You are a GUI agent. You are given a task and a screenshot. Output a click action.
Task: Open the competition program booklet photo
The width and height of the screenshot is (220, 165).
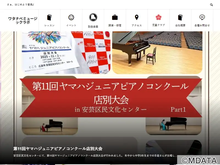66,53
